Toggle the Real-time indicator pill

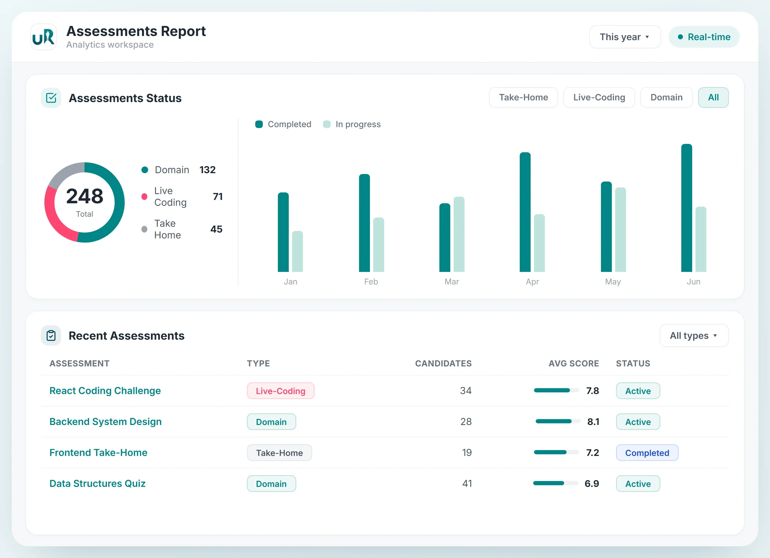point(704,37)
